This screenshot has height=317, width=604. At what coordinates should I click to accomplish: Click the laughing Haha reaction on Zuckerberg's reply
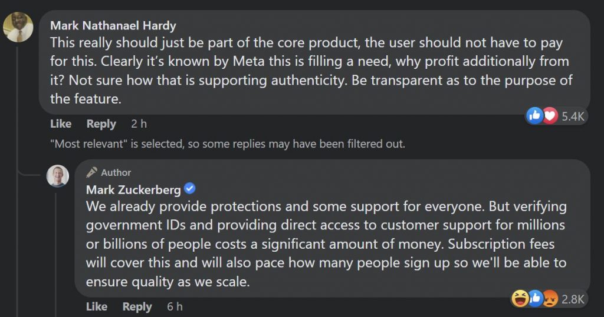[x=520, y=299]
